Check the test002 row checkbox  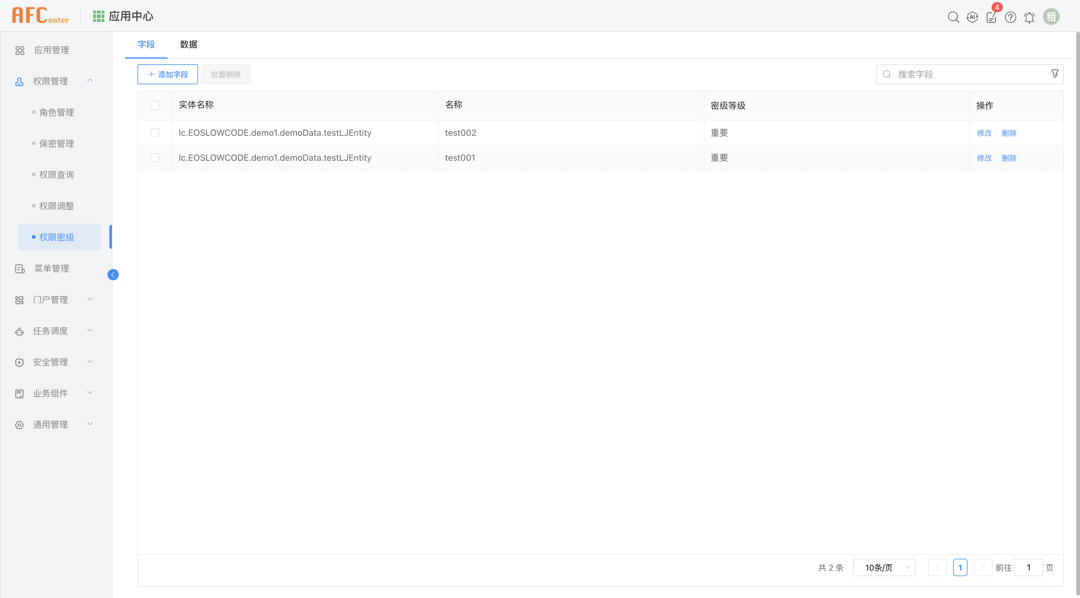pos(155,132)
